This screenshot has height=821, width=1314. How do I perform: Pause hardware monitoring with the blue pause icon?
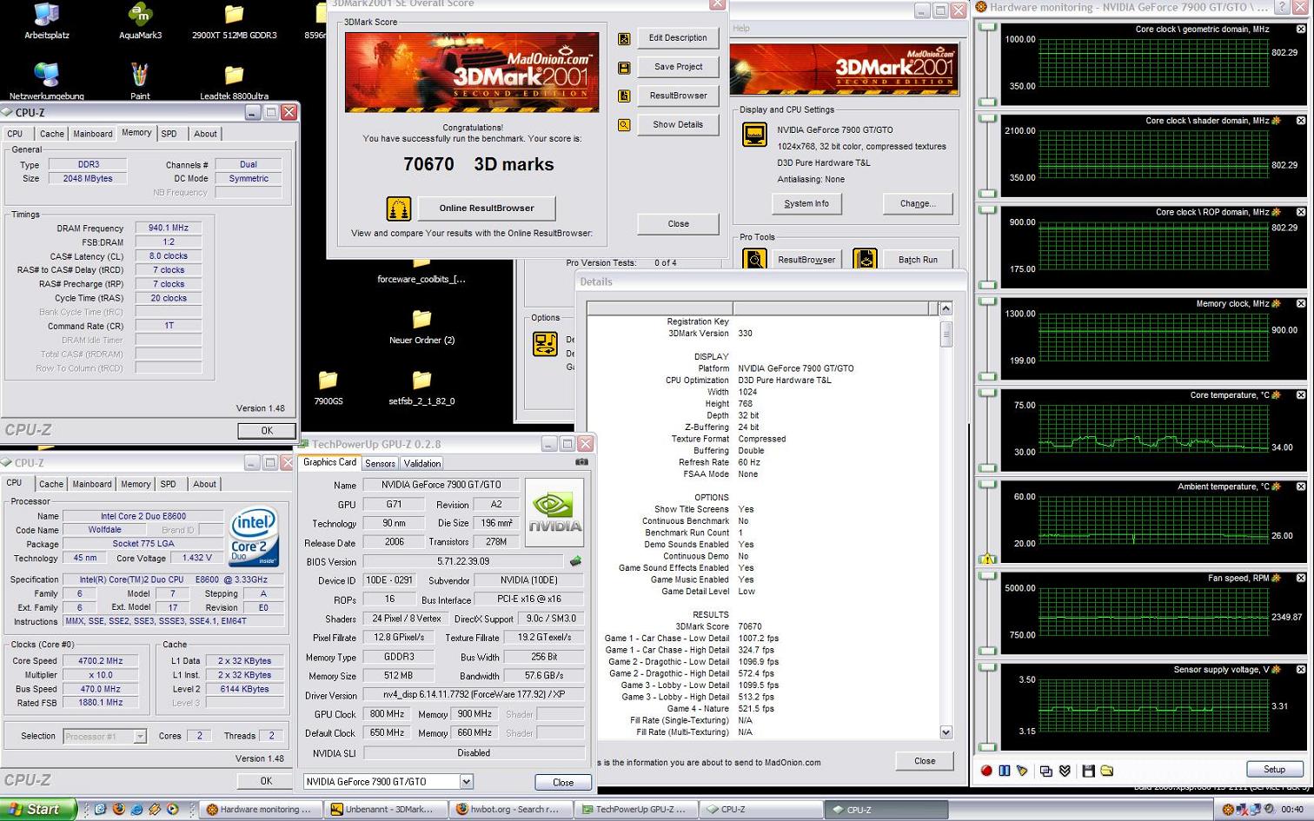point(1005,771)
